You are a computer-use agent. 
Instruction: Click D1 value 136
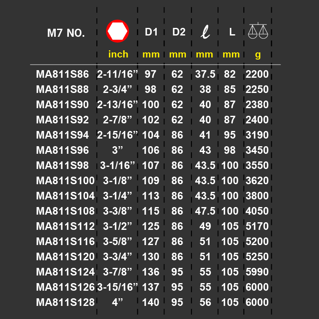[150, 272]
